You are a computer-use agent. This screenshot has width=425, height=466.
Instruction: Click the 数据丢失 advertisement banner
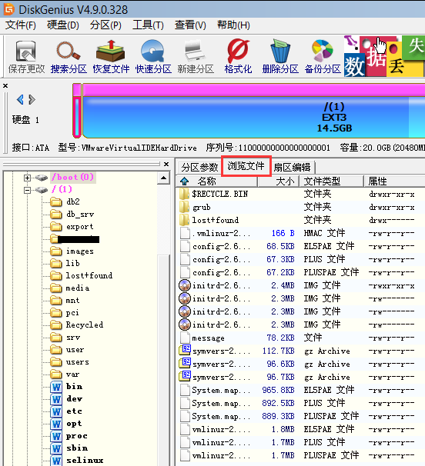click(x=384, y=56)
